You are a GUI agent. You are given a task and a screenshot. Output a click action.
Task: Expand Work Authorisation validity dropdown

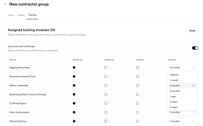tap(182, 112)
